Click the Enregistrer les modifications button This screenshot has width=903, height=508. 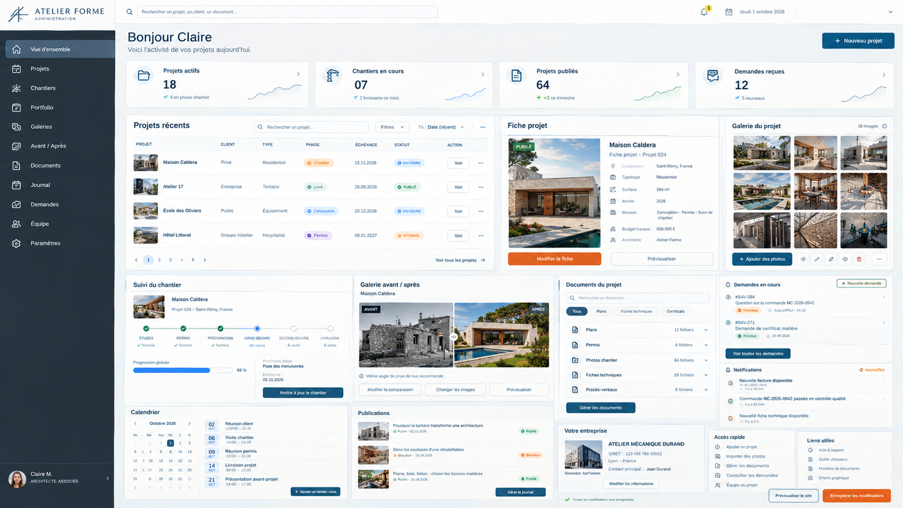pyautogui.click(x=857, y=496)
